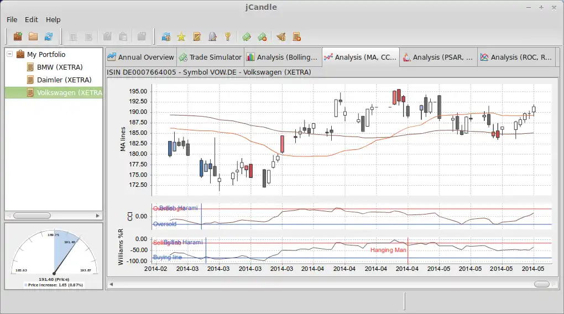Click the greyed-out briefcase edit icon
The width and height of the screenshot is (564, 314).
pyautogui.click(x=107, y=36)
